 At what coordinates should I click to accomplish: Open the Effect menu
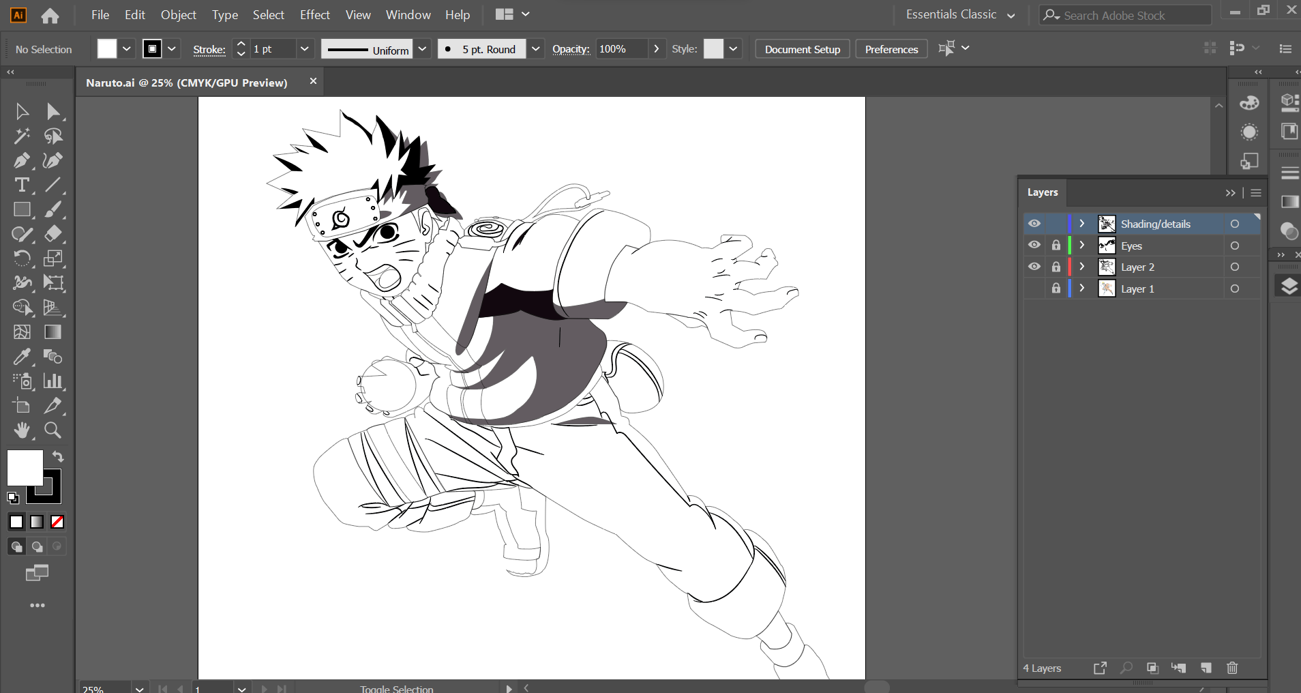click(315, 14)
